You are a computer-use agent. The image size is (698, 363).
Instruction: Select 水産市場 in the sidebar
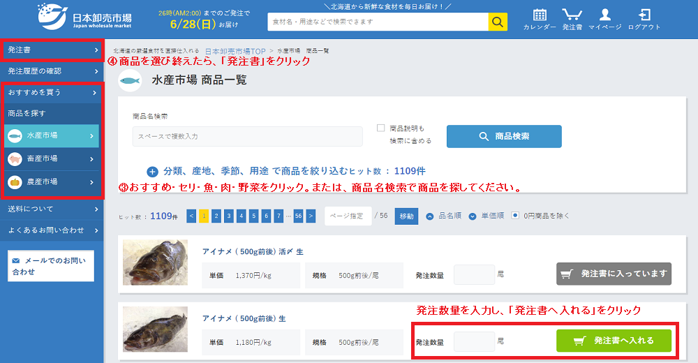coord(52,136)
